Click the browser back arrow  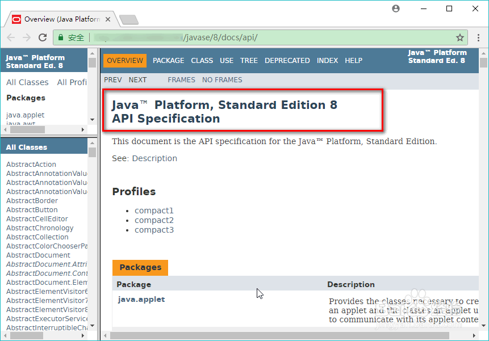pos(11,37)
